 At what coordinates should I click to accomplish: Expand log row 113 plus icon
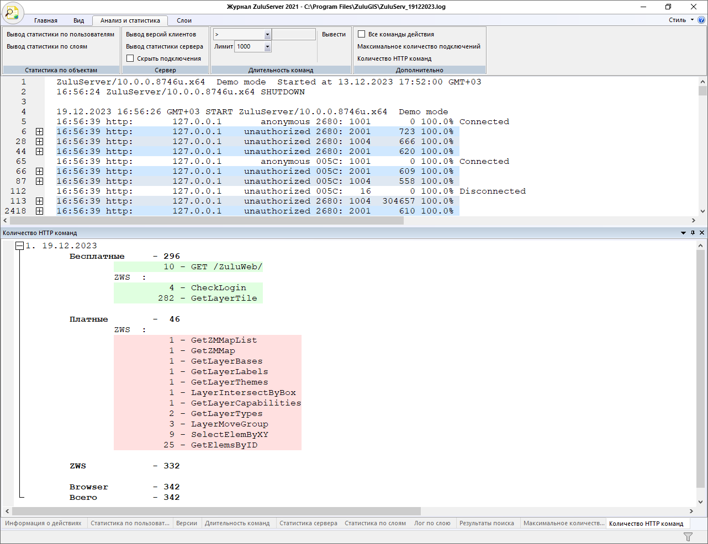click(39, 201)
